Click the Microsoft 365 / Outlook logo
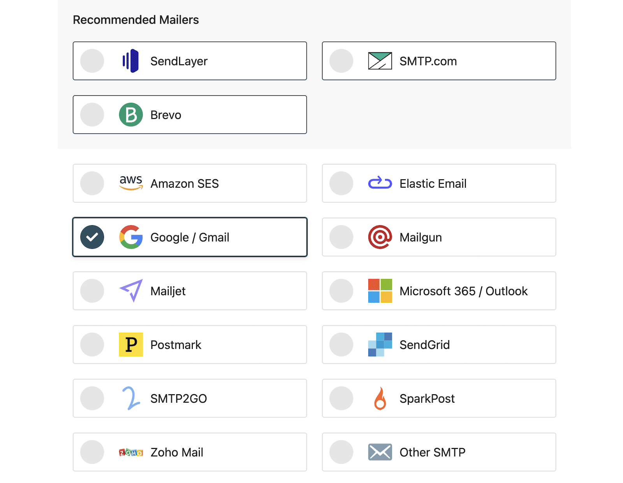 pyautogui.click(x=380, y=291)
